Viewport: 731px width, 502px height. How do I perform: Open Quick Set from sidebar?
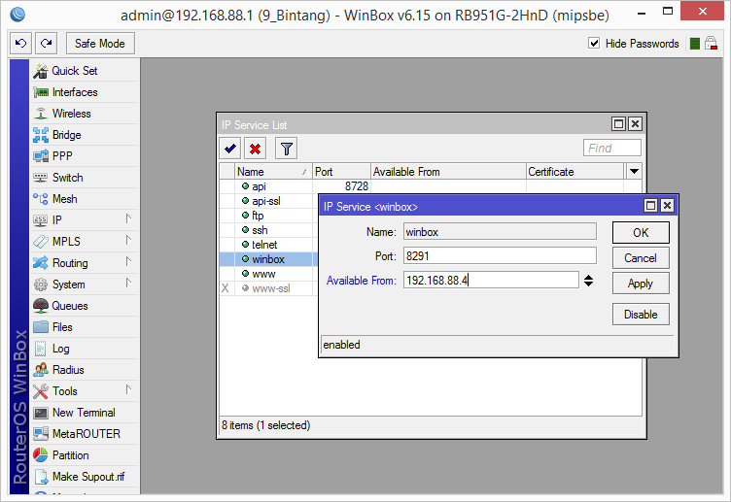[x=86, y=71]
